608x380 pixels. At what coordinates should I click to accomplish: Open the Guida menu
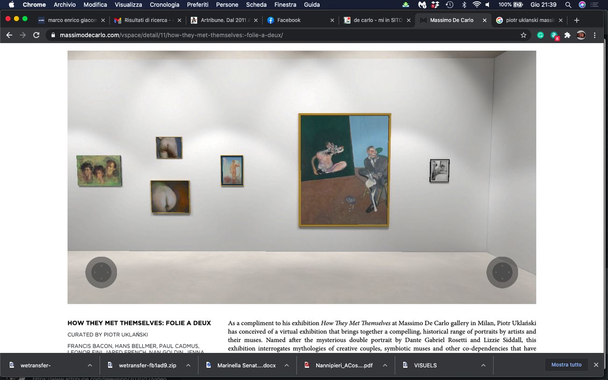coord(312,5)
